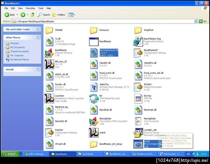The height and width of the screenshot is (164, 210).
Task: Open the Help menu
Action: point(49,8)
